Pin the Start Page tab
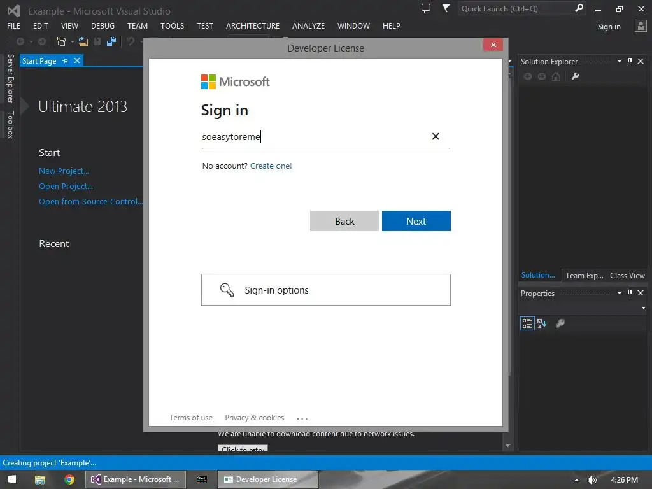This screenshot has width=652, height=489. pyautogui.click(x=66, y=61)
